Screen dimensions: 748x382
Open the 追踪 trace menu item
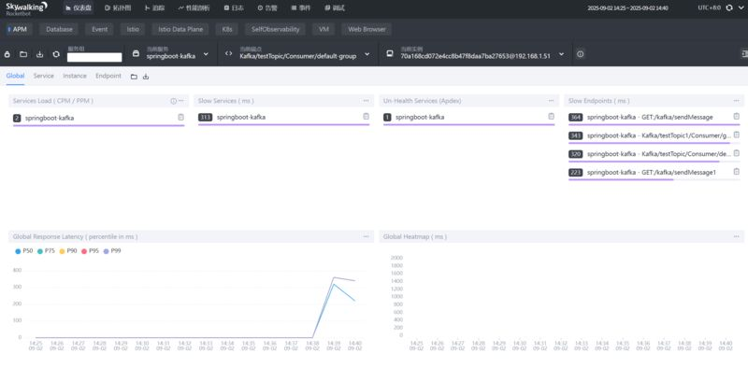(x=154, y=8)
